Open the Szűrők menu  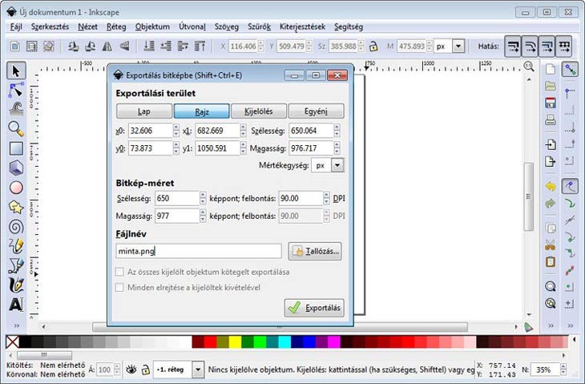click(257, 26)
